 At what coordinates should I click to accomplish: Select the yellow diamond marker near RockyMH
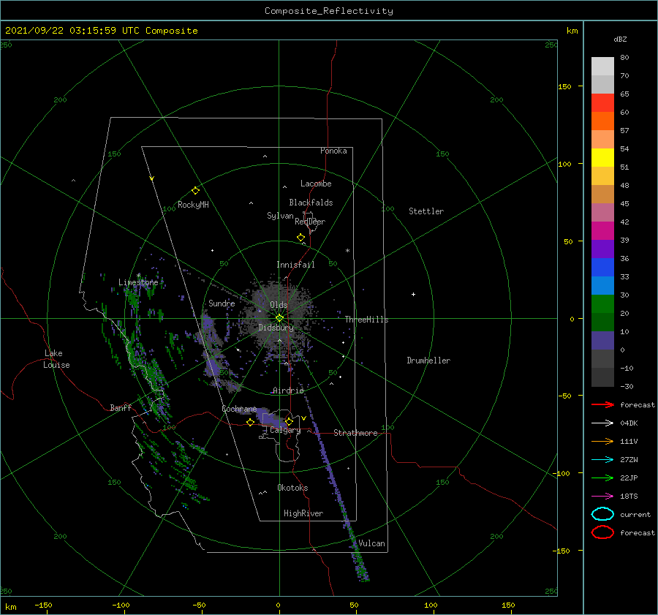click(195, 191)
